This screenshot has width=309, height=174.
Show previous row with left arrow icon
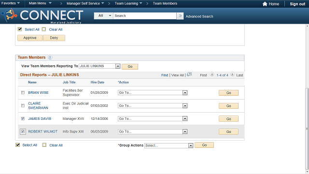pyautogui.click(x=212, y=74)
